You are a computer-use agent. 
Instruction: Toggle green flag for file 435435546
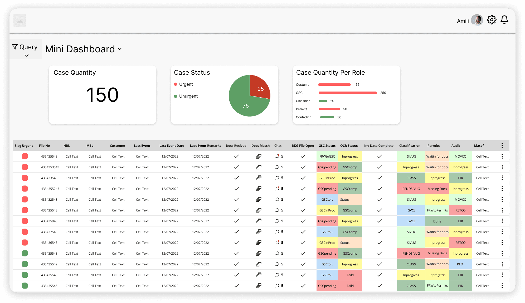[x=25, y=286]
